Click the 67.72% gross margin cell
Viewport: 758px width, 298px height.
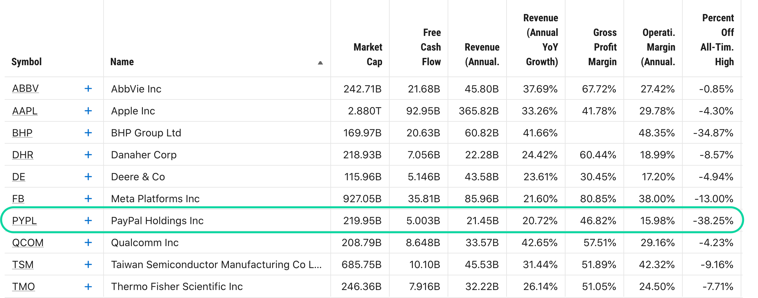[599, 89]
